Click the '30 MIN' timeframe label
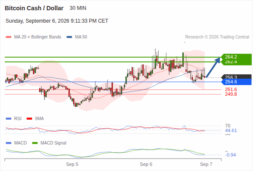Viewport: 253px width, 171px height. click(78, 8)
